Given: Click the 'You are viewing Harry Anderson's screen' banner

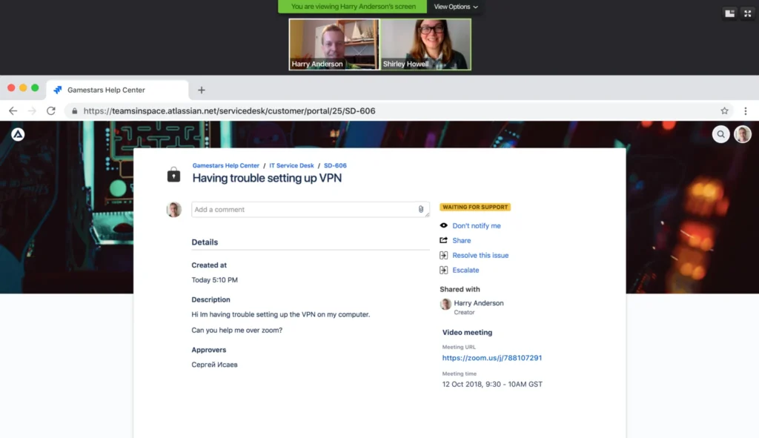Looking at the screenshot, I should click(353, 7).
